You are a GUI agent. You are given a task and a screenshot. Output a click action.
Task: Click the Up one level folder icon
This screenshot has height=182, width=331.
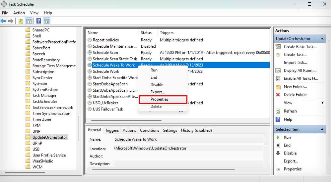point(21,21)
